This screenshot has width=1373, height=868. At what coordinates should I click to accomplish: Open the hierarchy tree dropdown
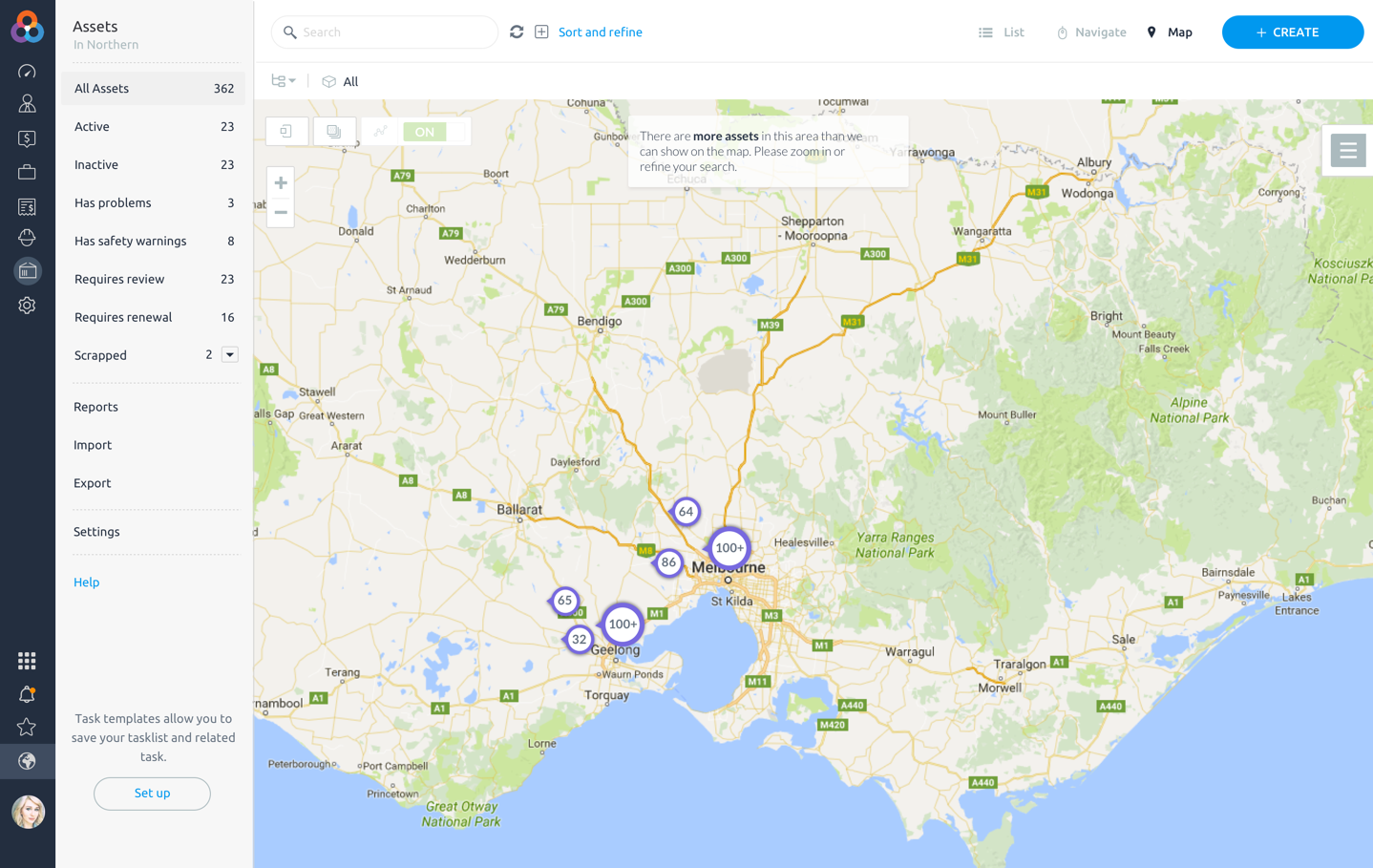284,81
